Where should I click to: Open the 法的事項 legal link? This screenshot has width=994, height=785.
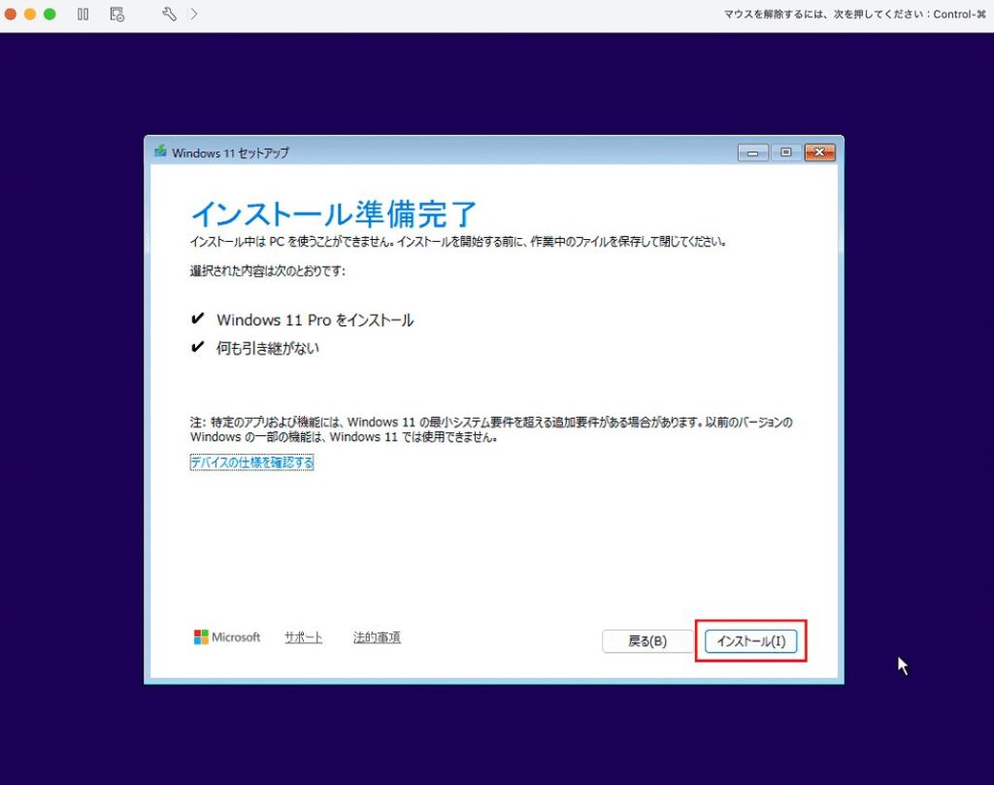[x=377, y=637]
